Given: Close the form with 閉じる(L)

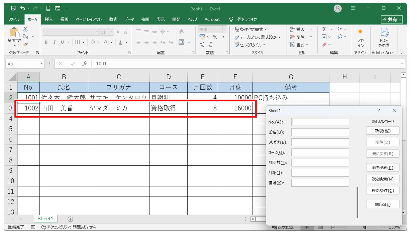Looking at the screenshot, I should point(383,204).
